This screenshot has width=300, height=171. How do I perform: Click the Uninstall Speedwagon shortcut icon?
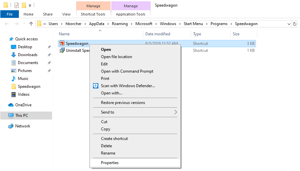coord(62,51)
